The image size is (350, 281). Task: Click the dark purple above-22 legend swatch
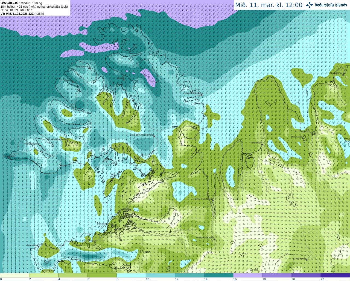click(335, 275)
